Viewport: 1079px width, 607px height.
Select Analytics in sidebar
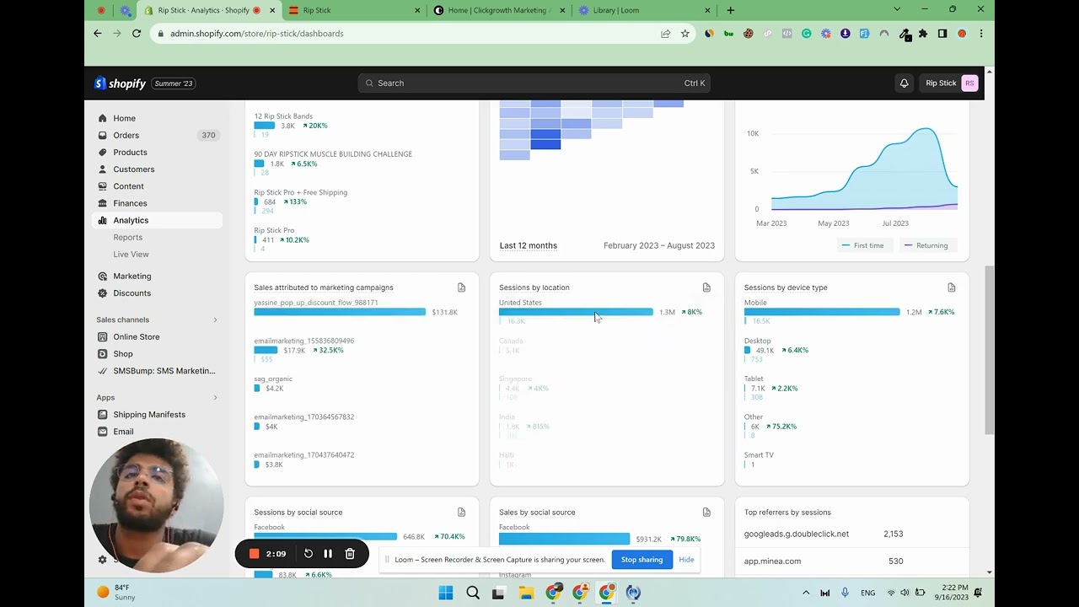pyautogui.click(x=157, y=220)
